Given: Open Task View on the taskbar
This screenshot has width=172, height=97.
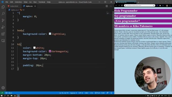Looking at the screenshot, I should click(8, 96).
